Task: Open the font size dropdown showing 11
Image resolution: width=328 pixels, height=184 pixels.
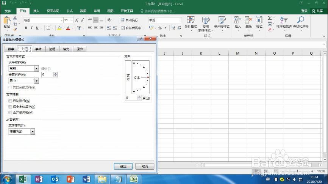Action: (x=72, y=20)
